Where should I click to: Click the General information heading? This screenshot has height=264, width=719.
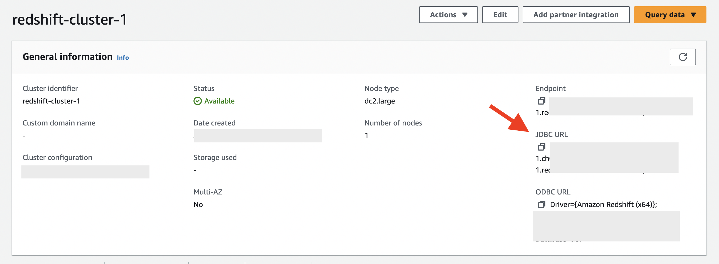pyautogui.click(x=67, y=57)
